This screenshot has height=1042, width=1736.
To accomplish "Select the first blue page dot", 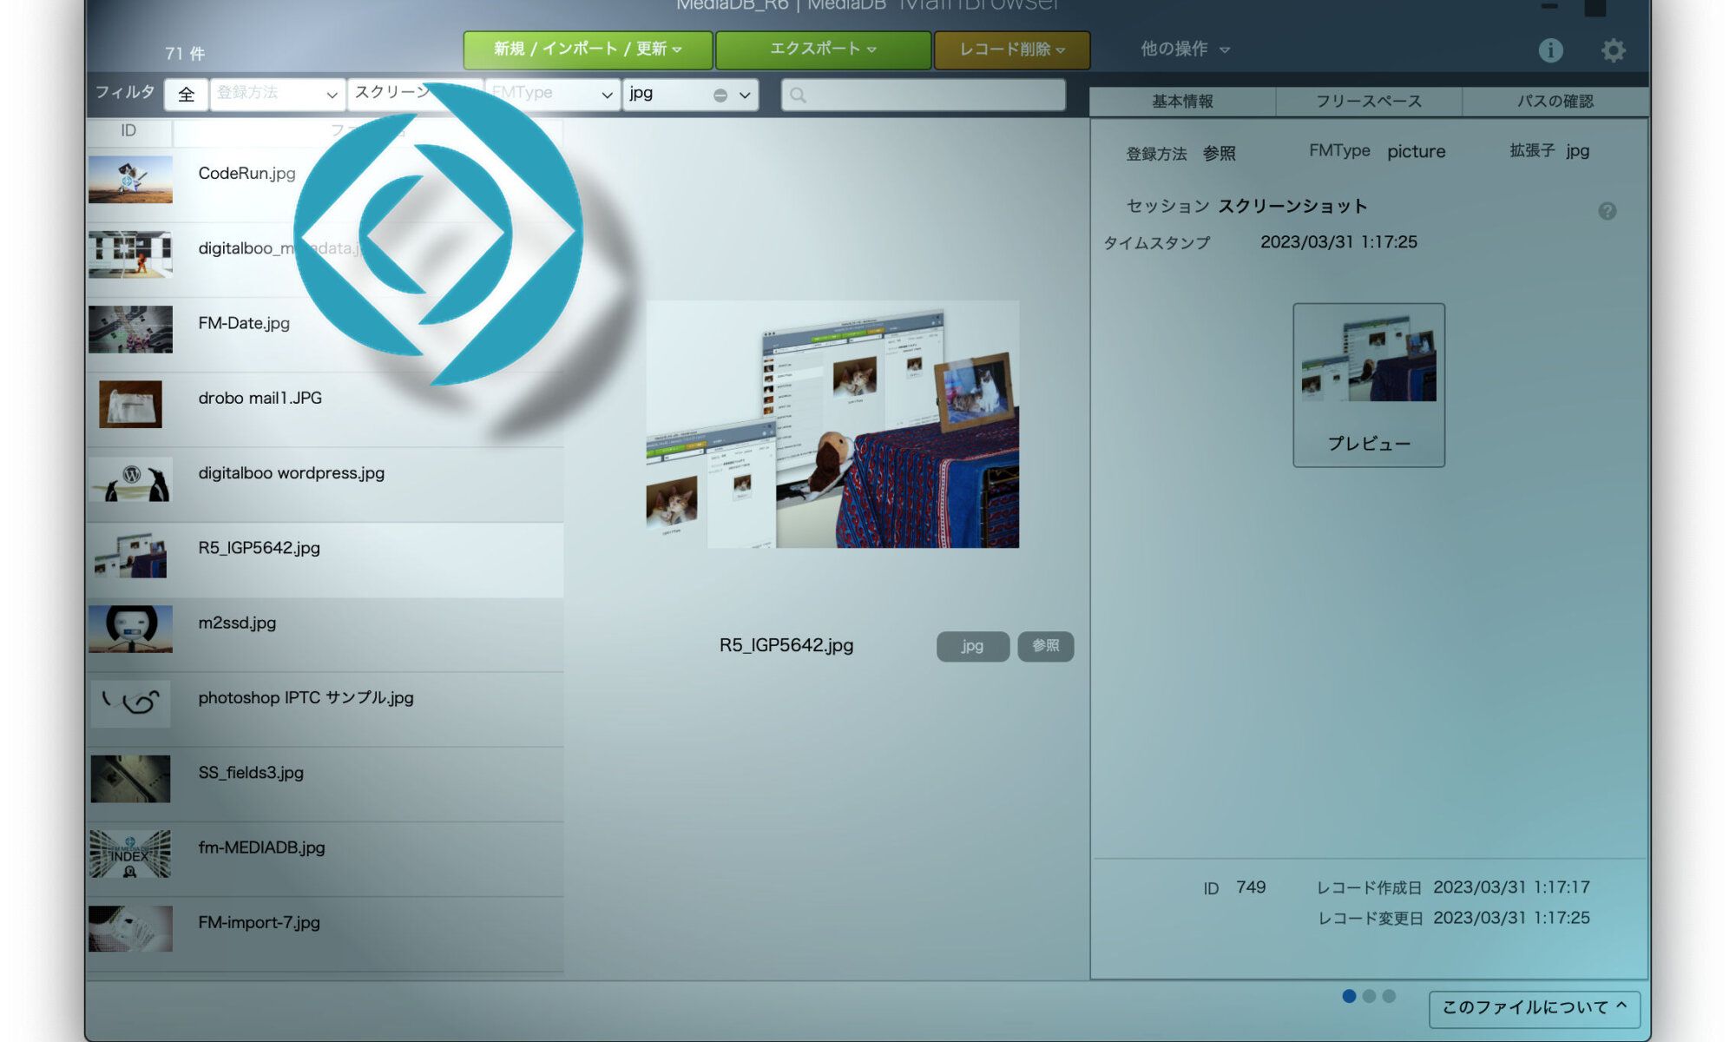I will point(1349,996).
